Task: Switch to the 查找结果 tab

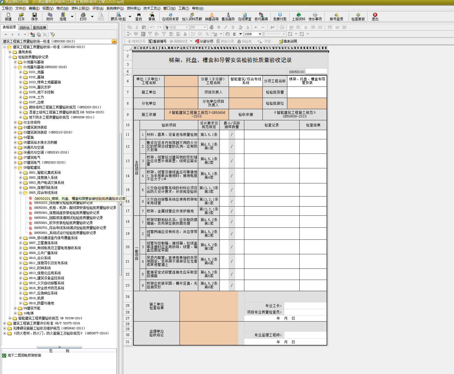Action: point(39,28)
